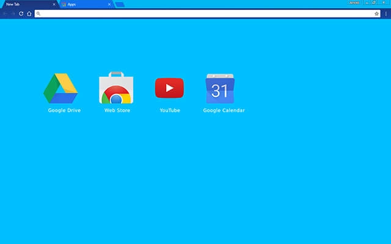Switch to the New Tab tab
This screenshot has width=391, height=244.
[29, 4]
